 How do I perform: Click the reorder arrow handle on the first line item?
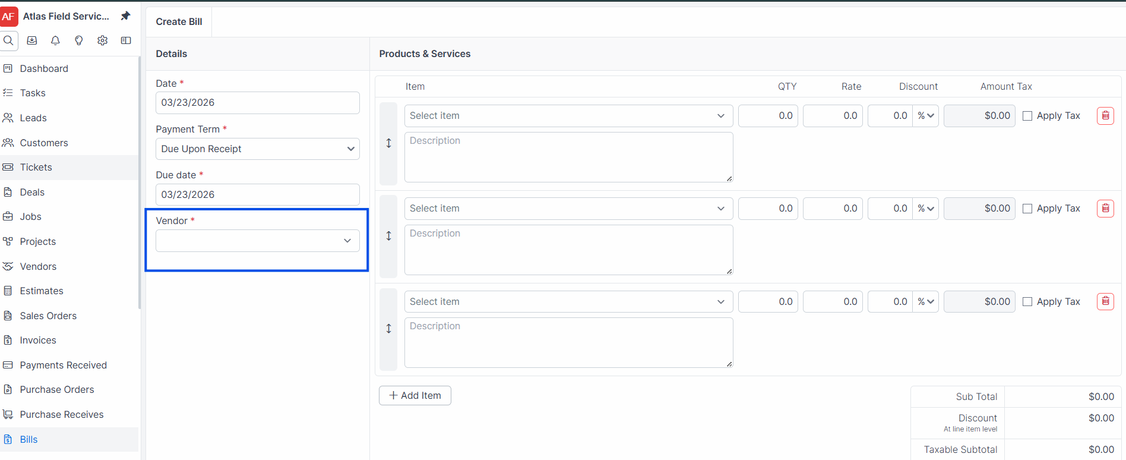pyautogui.click(x=388, y=143)
